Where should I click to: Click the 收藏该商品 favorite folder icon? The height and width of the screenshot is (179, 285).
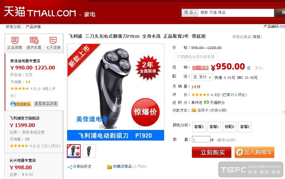(109, 166)
